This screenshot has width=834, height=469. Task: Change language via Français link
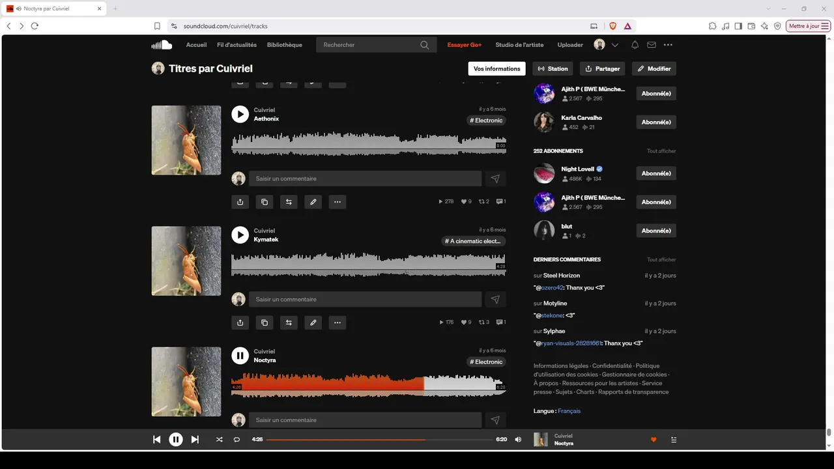tap(569, 411)
